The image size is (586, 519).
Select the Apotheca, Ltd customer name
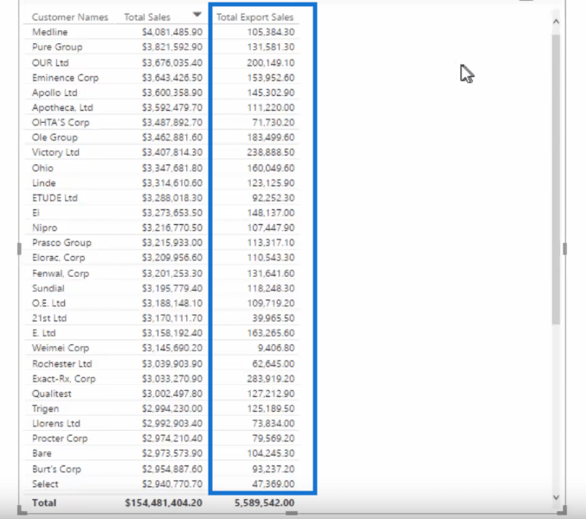point(62,107)
